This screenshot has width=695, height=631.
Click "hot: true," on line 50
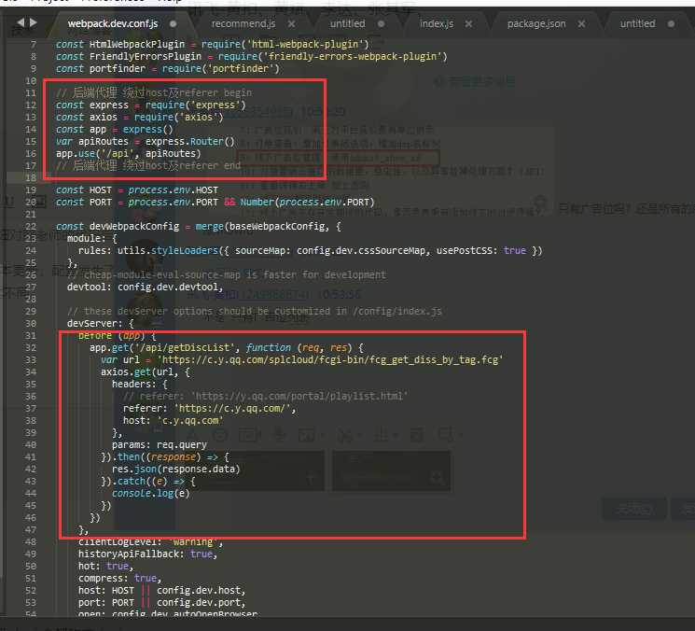(x=106, y=567)
